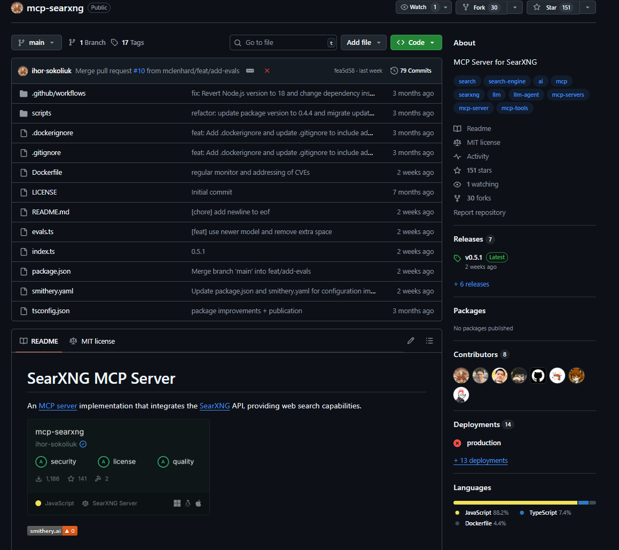
Task: Click the JavaScript 88.2% language entry
Action: [x=482, y=513]
